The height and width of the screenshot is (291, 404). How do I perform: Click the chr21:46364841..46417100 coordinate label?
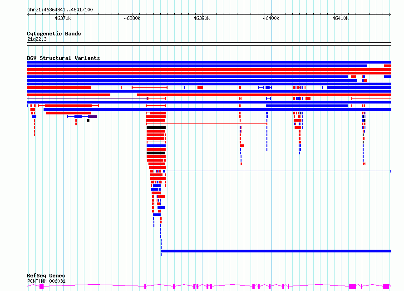point(60,10)
